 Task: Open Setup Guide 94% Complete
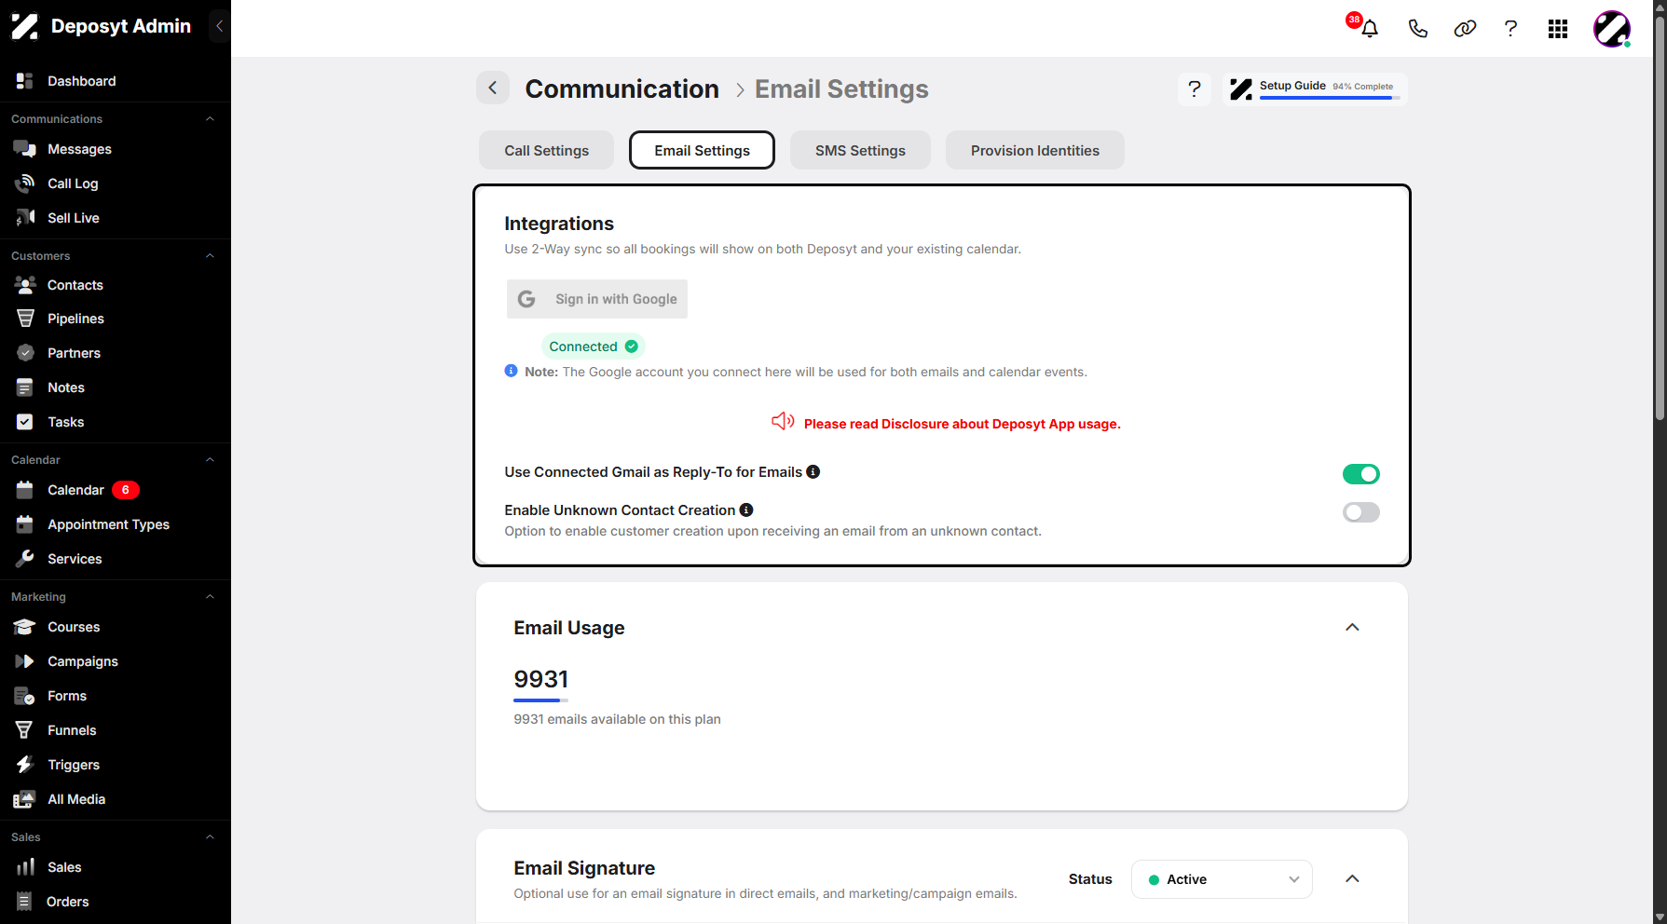point(1315,89)
